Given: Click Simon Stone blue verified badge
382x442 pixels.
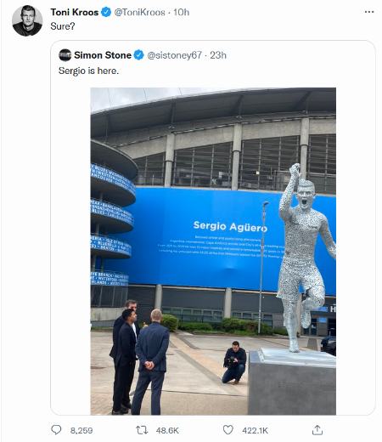Looking at the screenshot, I should pyautogui.click(x=138, y=55).
